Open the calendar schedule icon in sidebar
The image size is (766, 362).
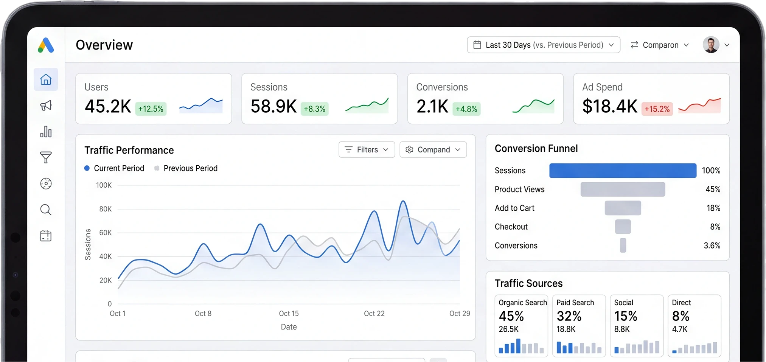click(x=46, y=236)
